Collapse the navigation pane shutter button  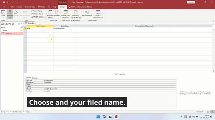(x=21, y=24)
